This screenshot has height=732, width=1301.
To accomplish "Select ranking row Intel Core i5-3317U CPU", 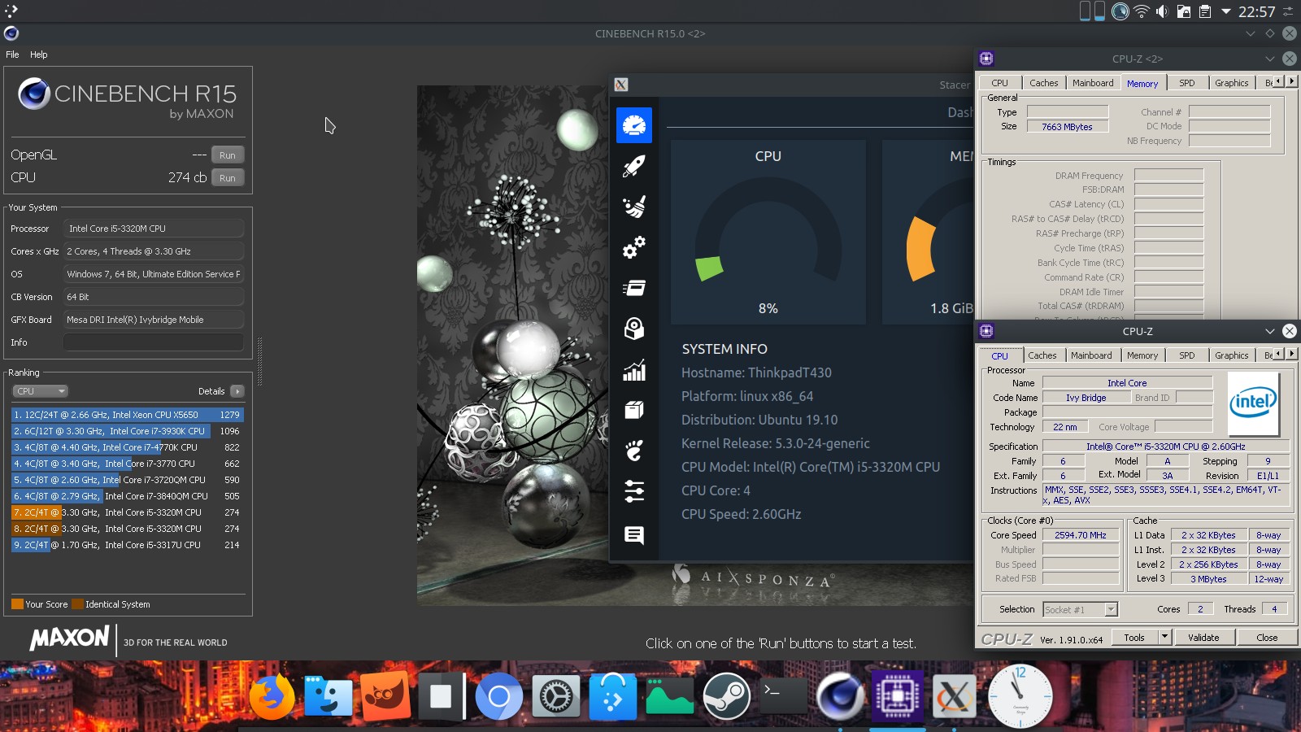I will (127, 545).
